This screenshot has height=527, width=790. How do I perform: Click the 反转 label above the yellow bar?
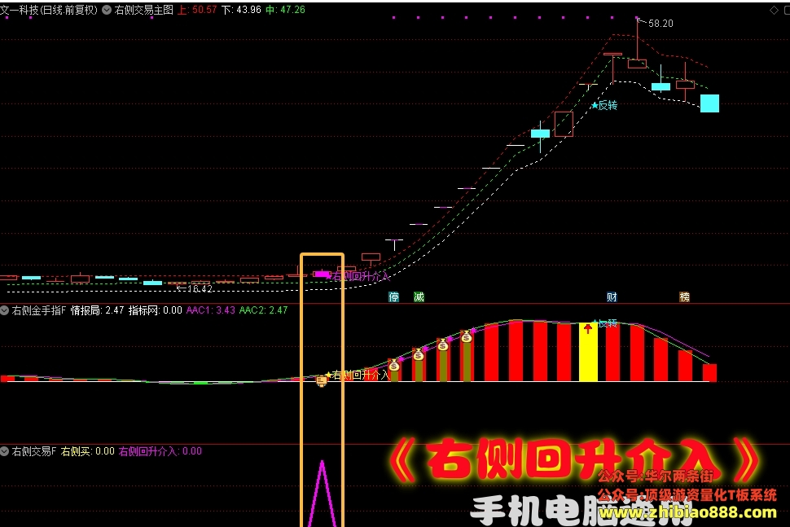click(608, 323)
